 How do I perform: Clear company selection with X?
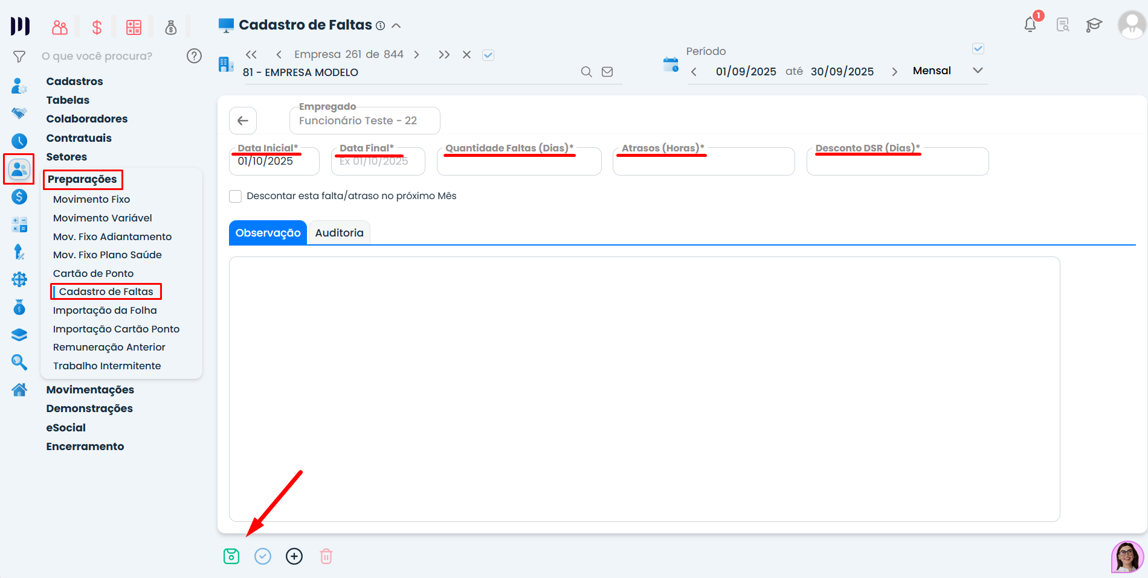[466, 54]
